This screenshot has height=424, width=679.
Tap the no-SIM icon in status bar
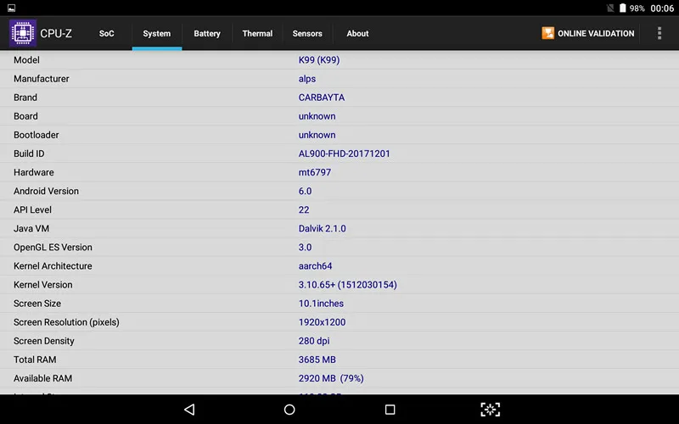pyautogui.click(x=610, y=8)
